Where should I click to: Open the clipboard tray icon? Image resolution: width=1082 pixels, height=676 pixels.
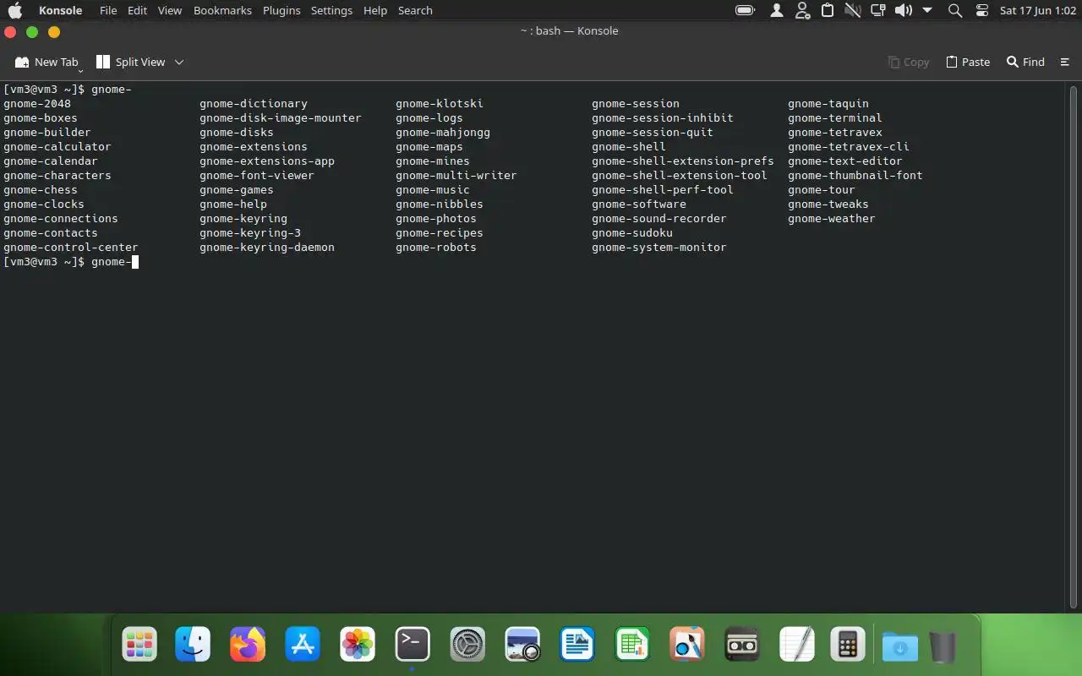click(828, 10)
